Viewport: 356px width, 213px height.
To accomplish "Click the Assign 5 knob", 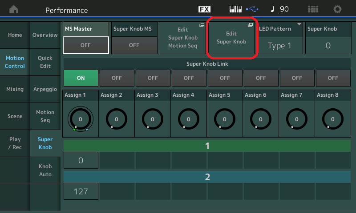I will (x=225, y=119).
